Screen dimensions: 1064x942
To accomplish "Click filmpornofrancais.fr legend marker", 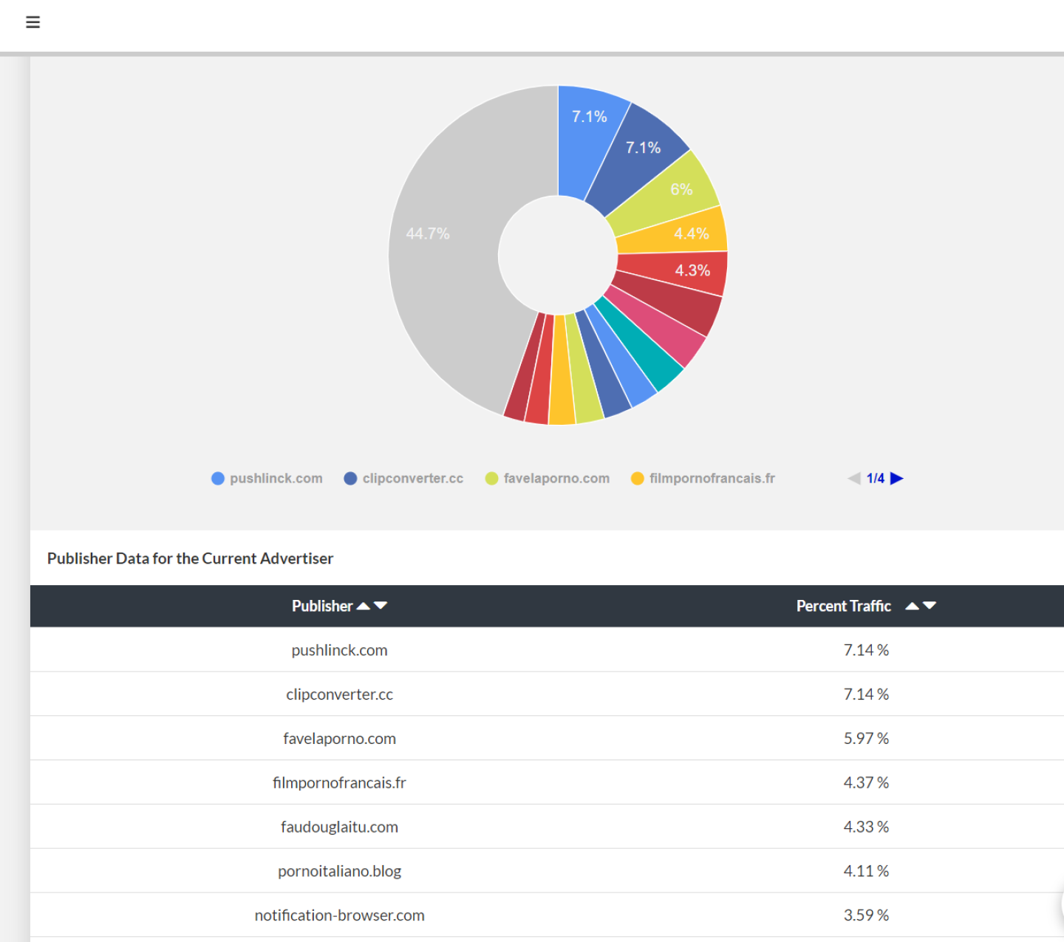I will coord(638,479).
